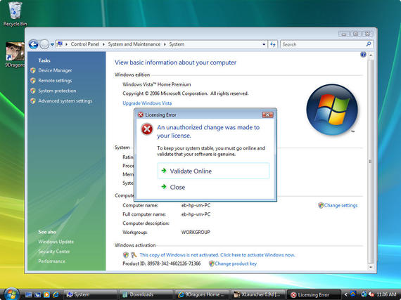
Task: Switch to 9Dragons Home taskbar button
Action: point(203,294)
